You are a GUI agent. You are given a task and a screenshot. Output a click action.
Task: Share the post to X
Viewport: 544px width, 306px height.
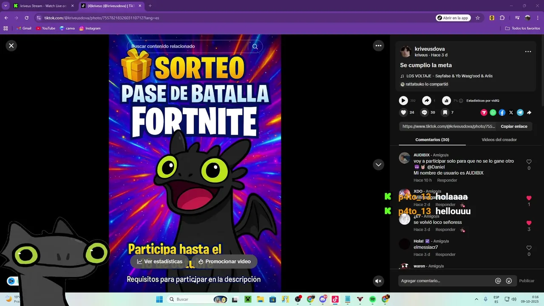511,113
